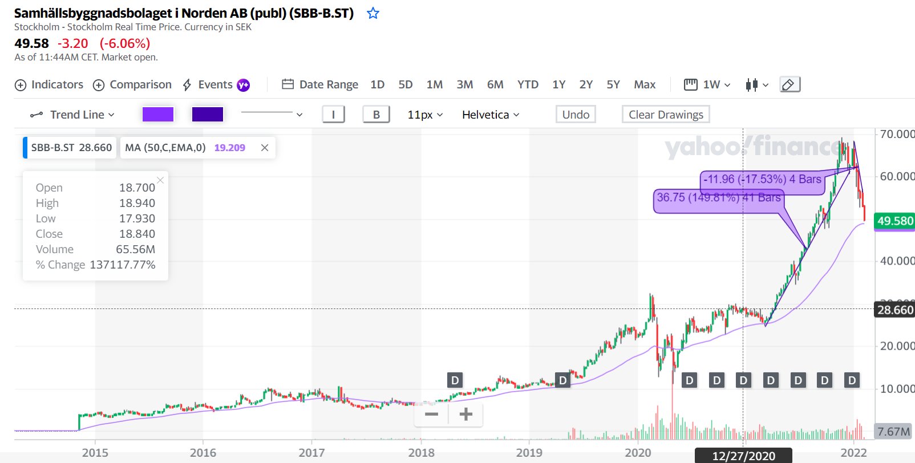915x463 pixels.
Task: Add SBB-B.ST to watchlist star
Action: tap(373, 13)
